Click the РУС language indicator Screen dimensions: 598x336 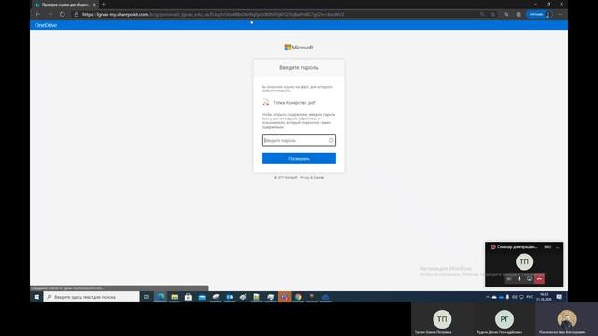(x=530, y=297)
